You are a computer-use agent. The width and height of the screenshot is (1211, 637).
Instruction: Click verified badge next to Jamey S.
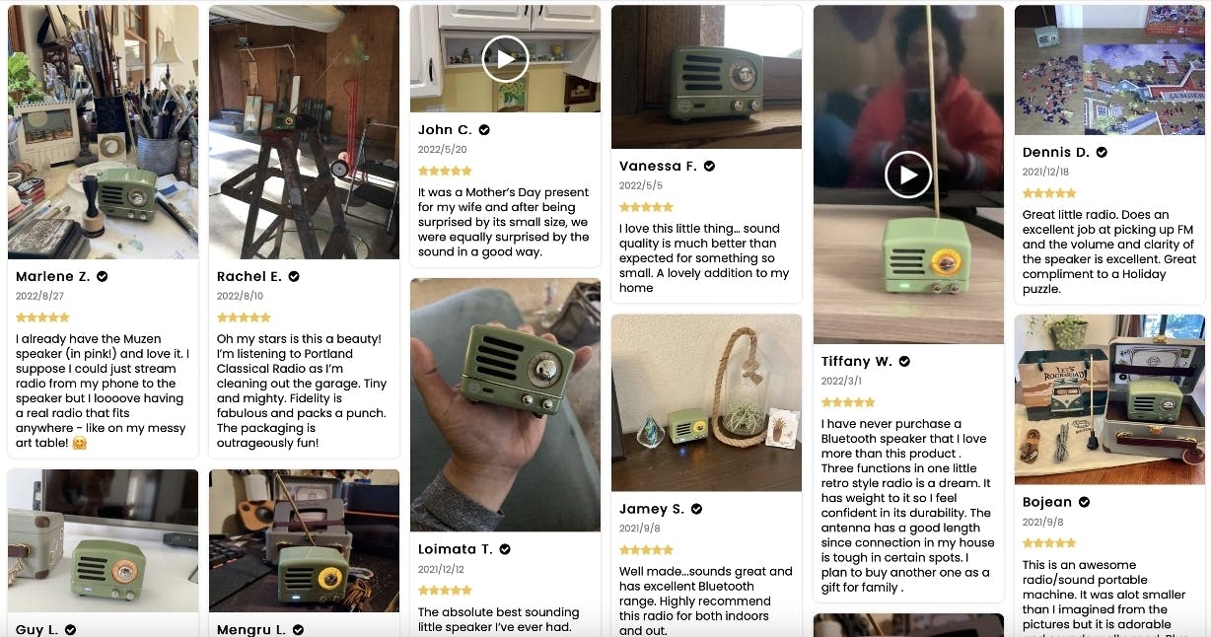pos(696,510)
